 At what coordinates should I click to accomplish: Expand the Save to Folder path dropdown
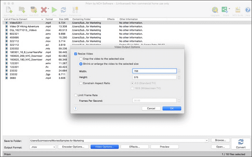tap(206, 140)
